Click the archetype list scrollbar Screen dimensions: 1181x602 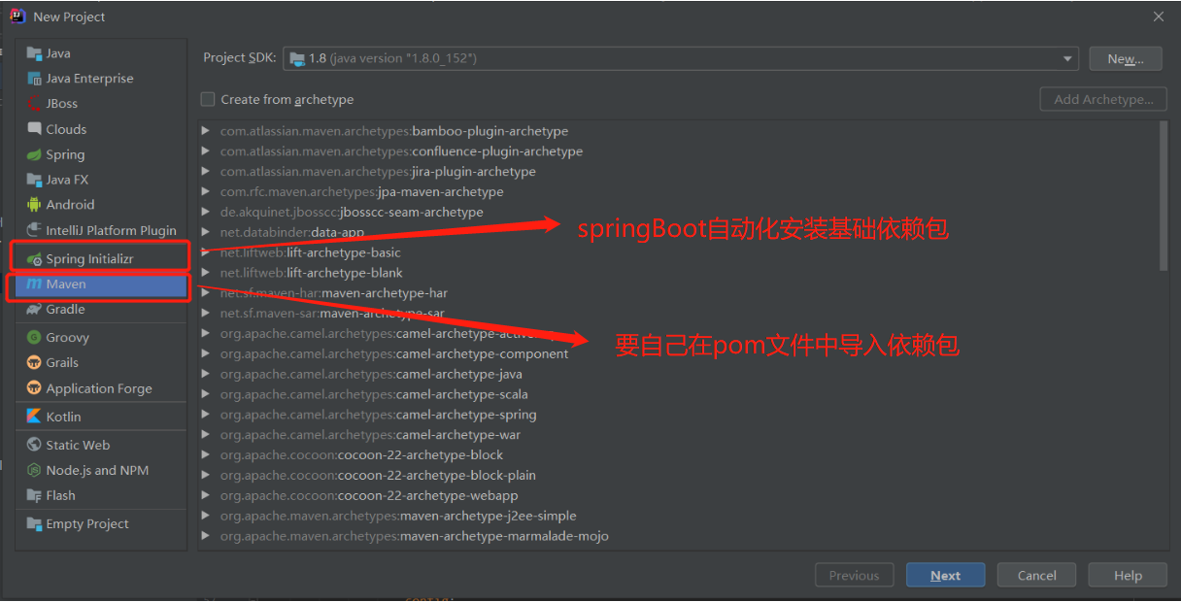[x=1164, y=196]
